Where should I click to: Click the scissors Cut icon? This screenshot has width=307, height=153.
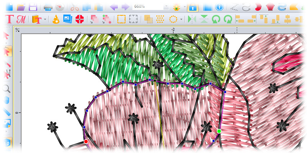[x=74, y=7]
